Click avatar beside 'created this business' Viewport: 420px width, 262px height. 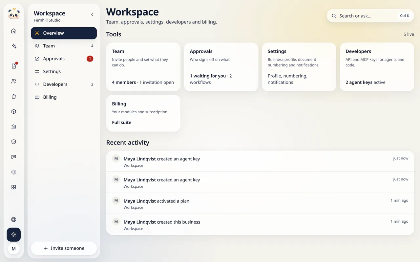[116, 222]
